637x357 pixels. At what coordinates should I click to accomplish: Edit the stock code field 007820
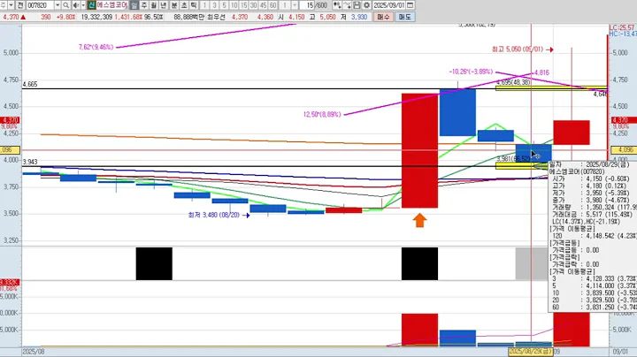point(41,5)
